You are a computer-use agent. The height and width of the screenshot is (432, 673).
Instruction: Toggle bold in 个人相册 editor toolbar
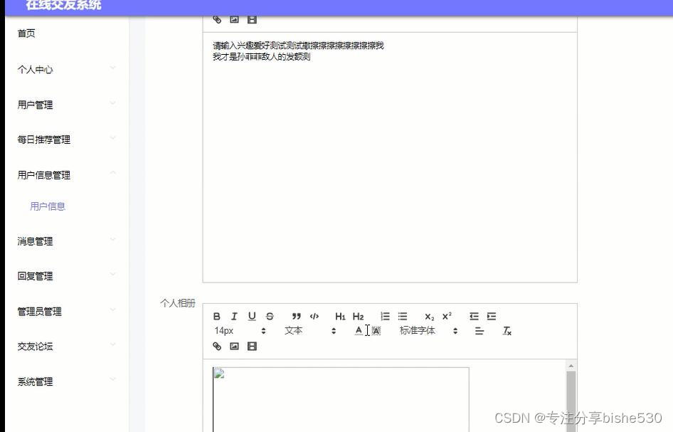pyautogui.click(x=217, y=317)
